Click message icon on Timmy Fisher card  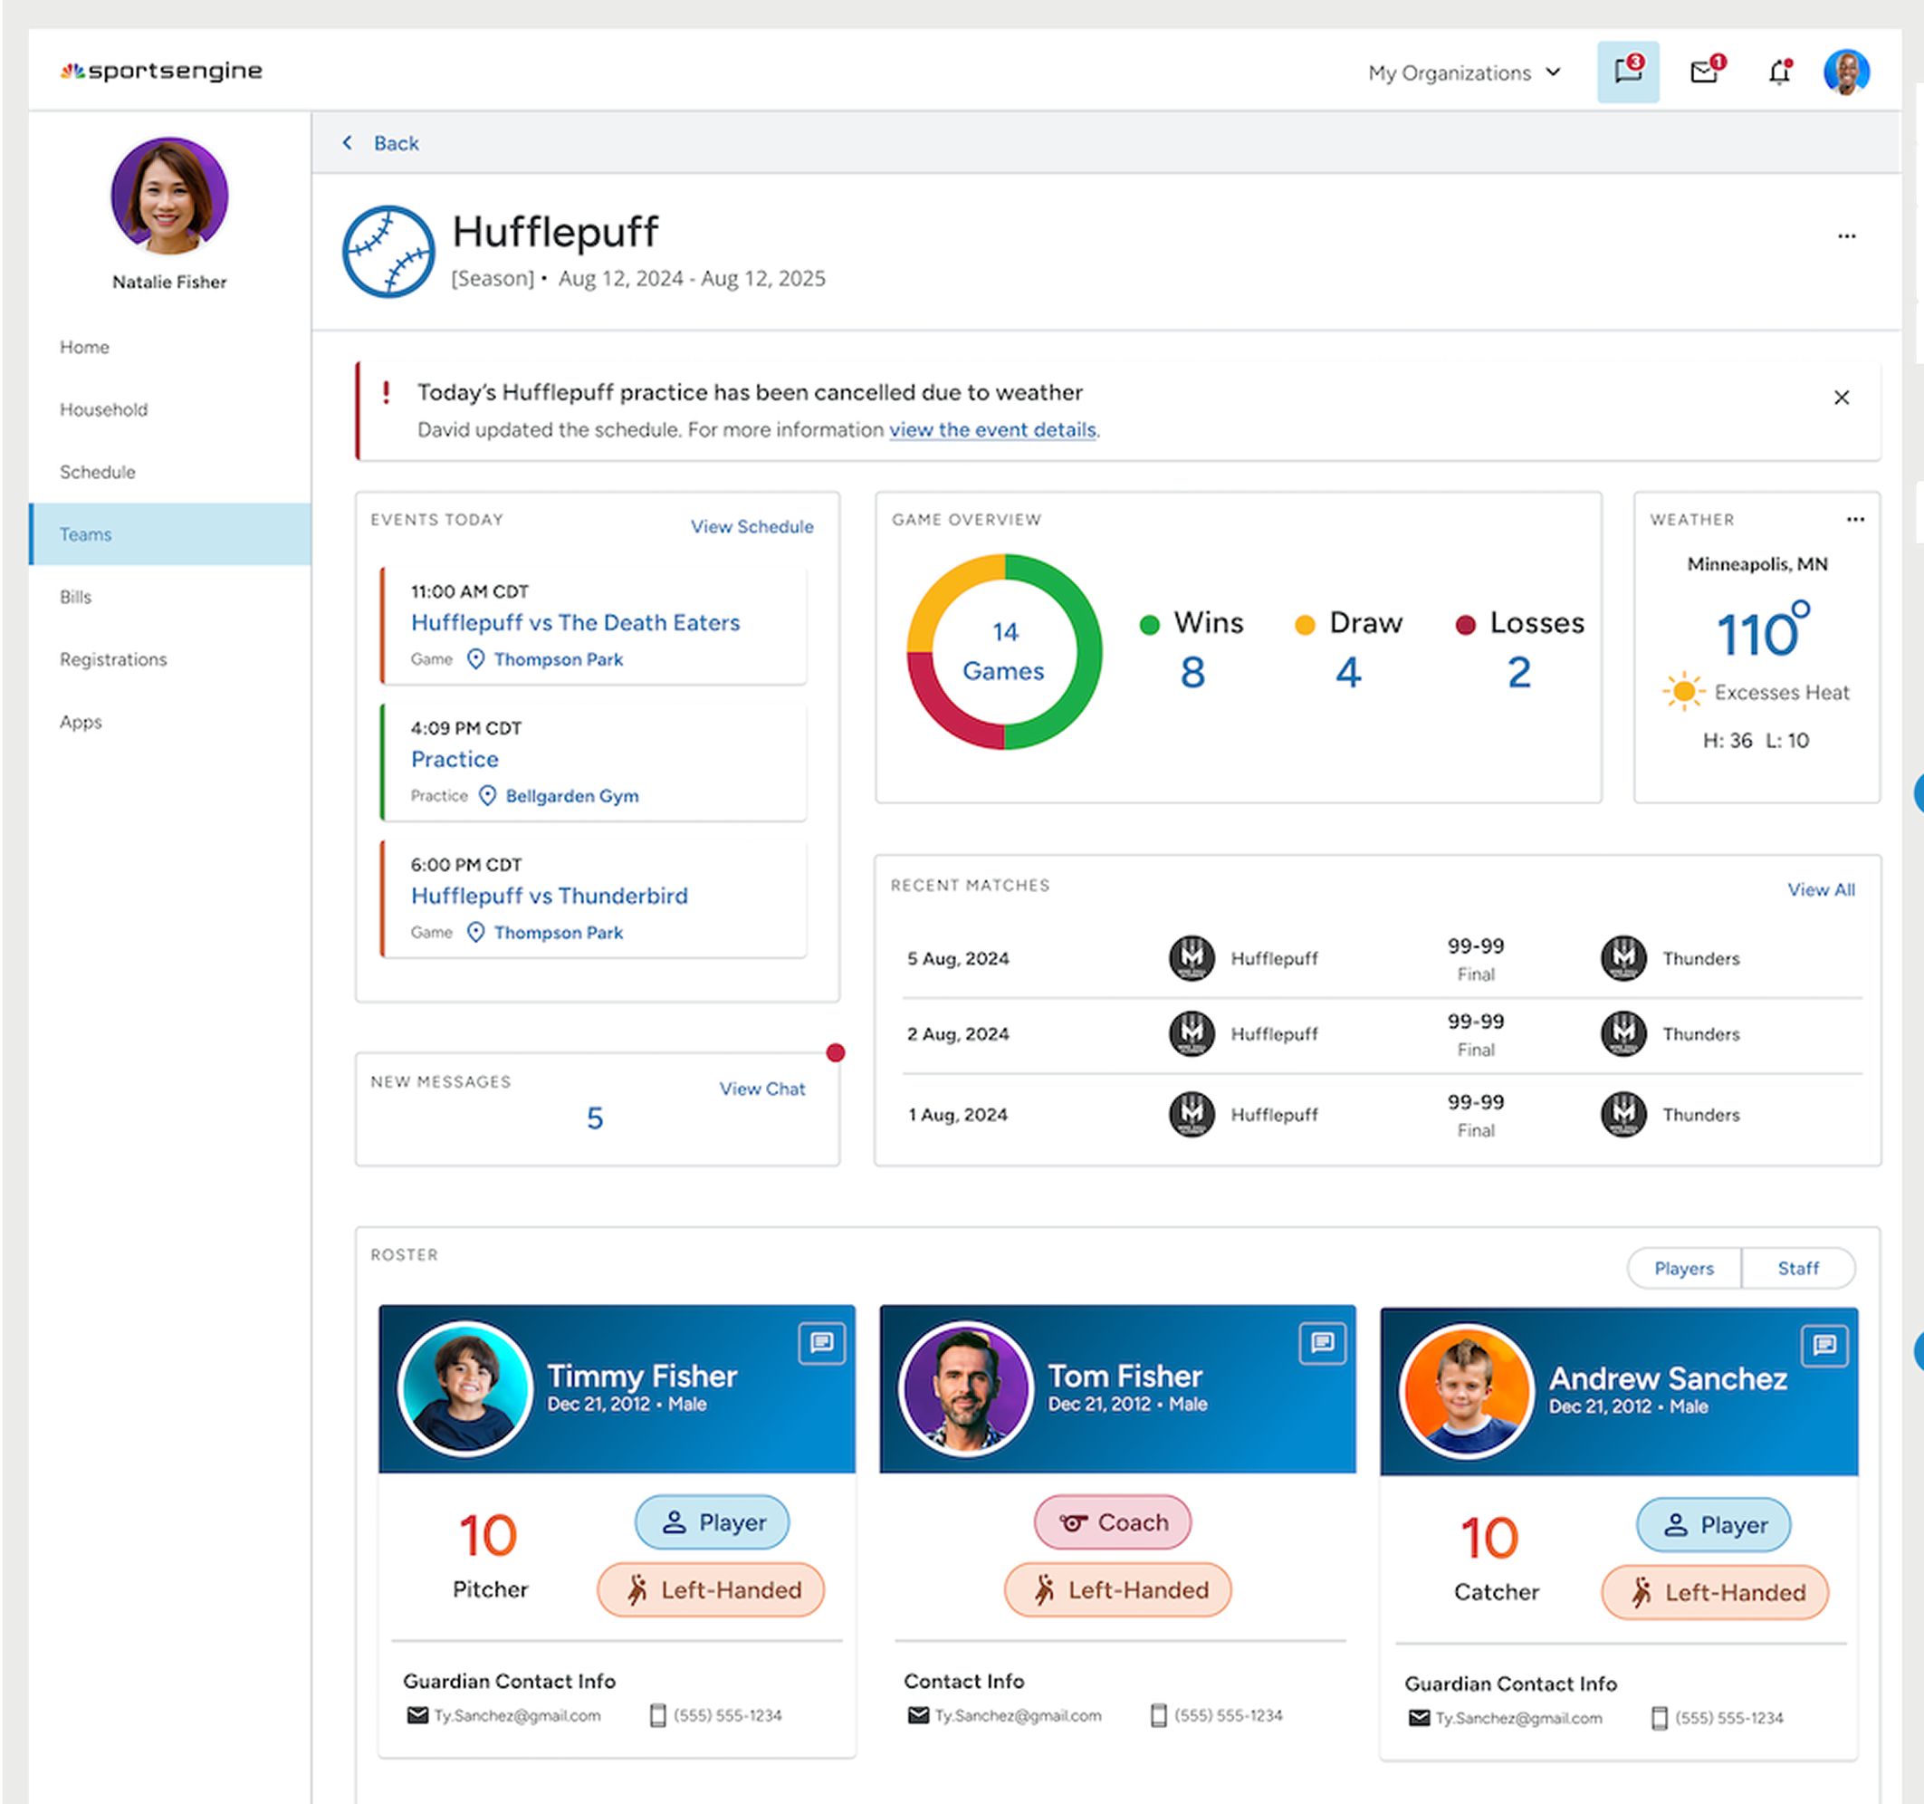click(x=820, y=1342)
